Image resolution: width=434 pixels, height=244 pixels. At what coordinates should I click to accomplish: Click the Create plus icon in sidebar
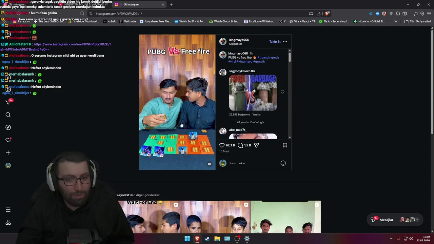click(x=8, y=153)
